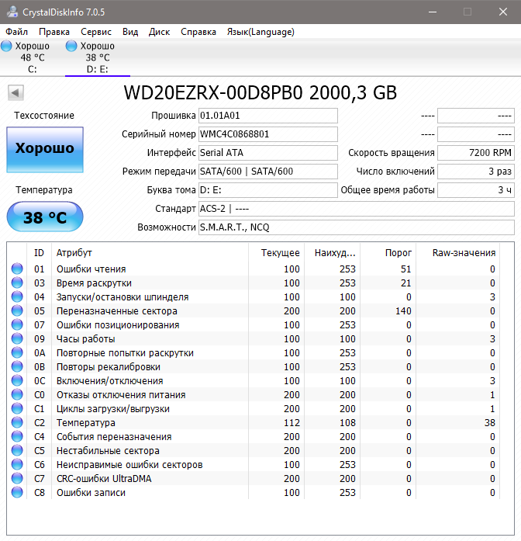Click threshold value 51 in Ошибки чтения row
Image resolution: width=521 pixels, height=541 pixels.
406,269
